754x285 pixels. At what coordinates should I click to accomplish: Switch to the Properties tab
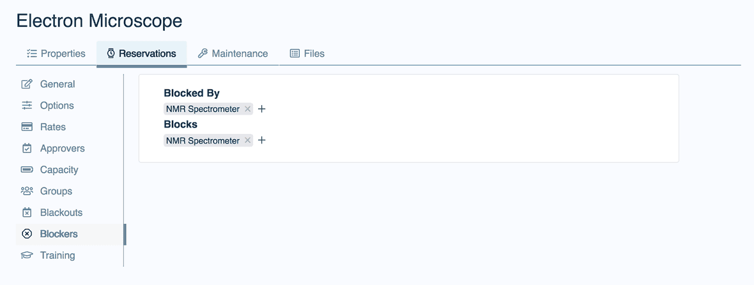tap(56, 54)
